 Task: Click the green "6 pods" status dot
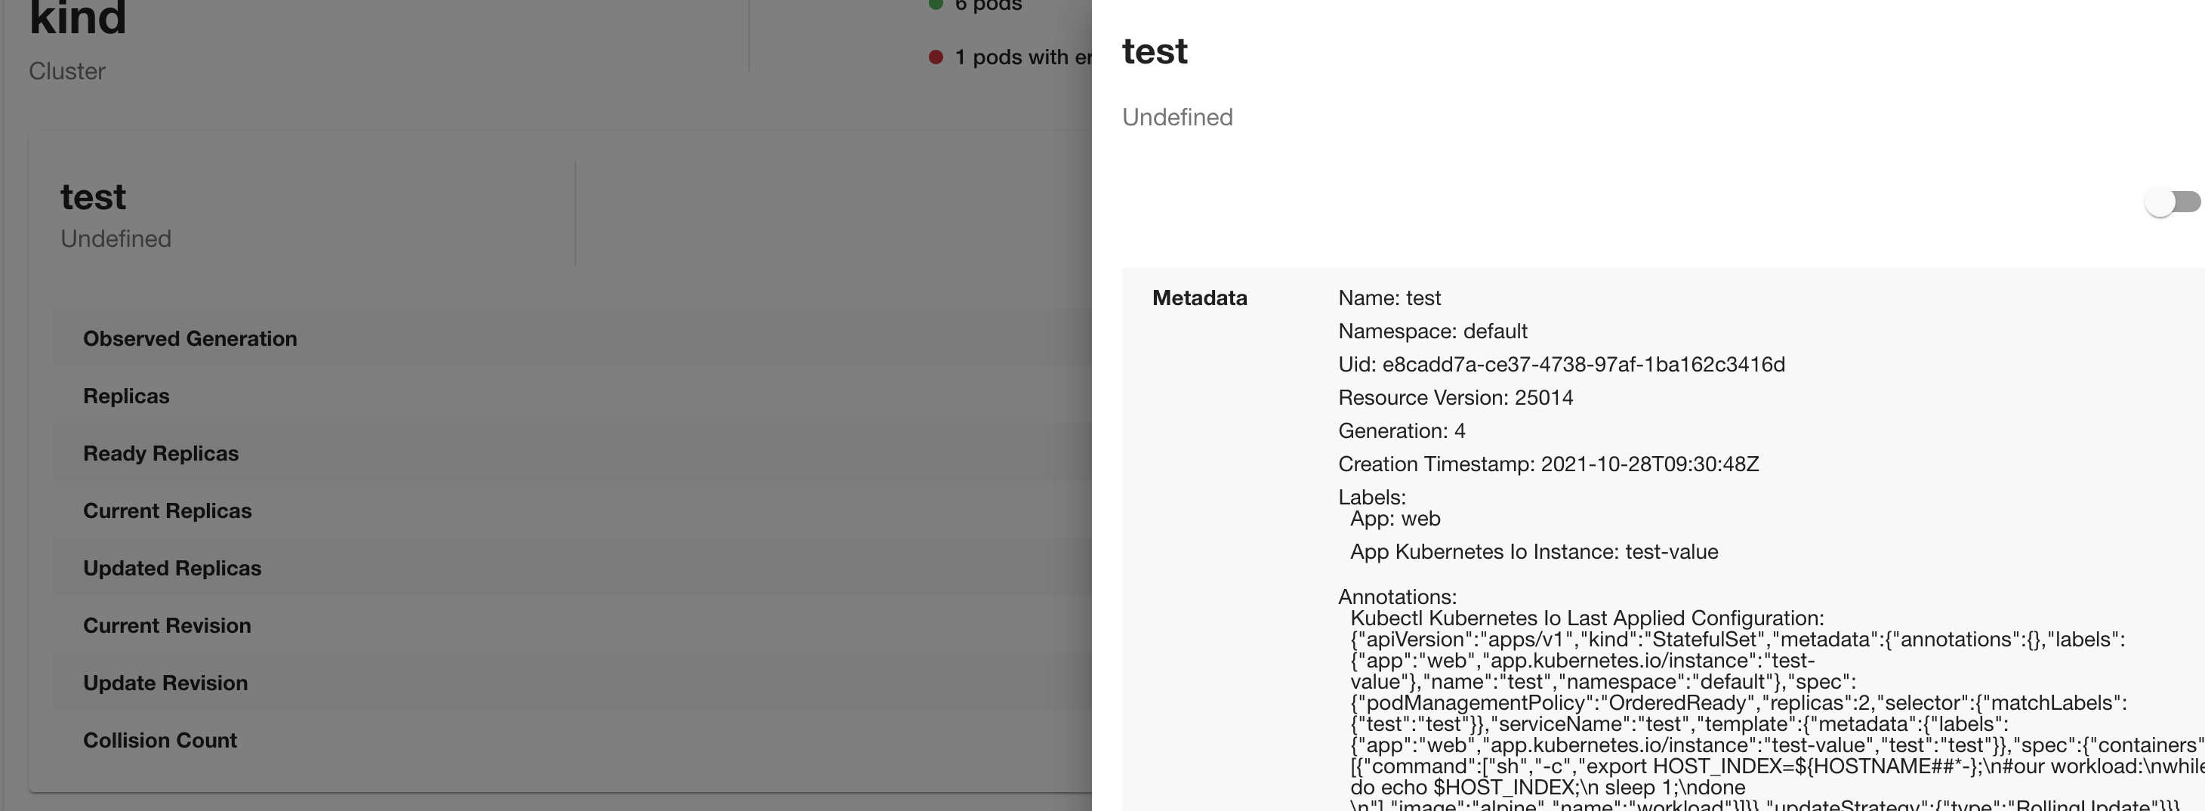[x=936, y=5]
